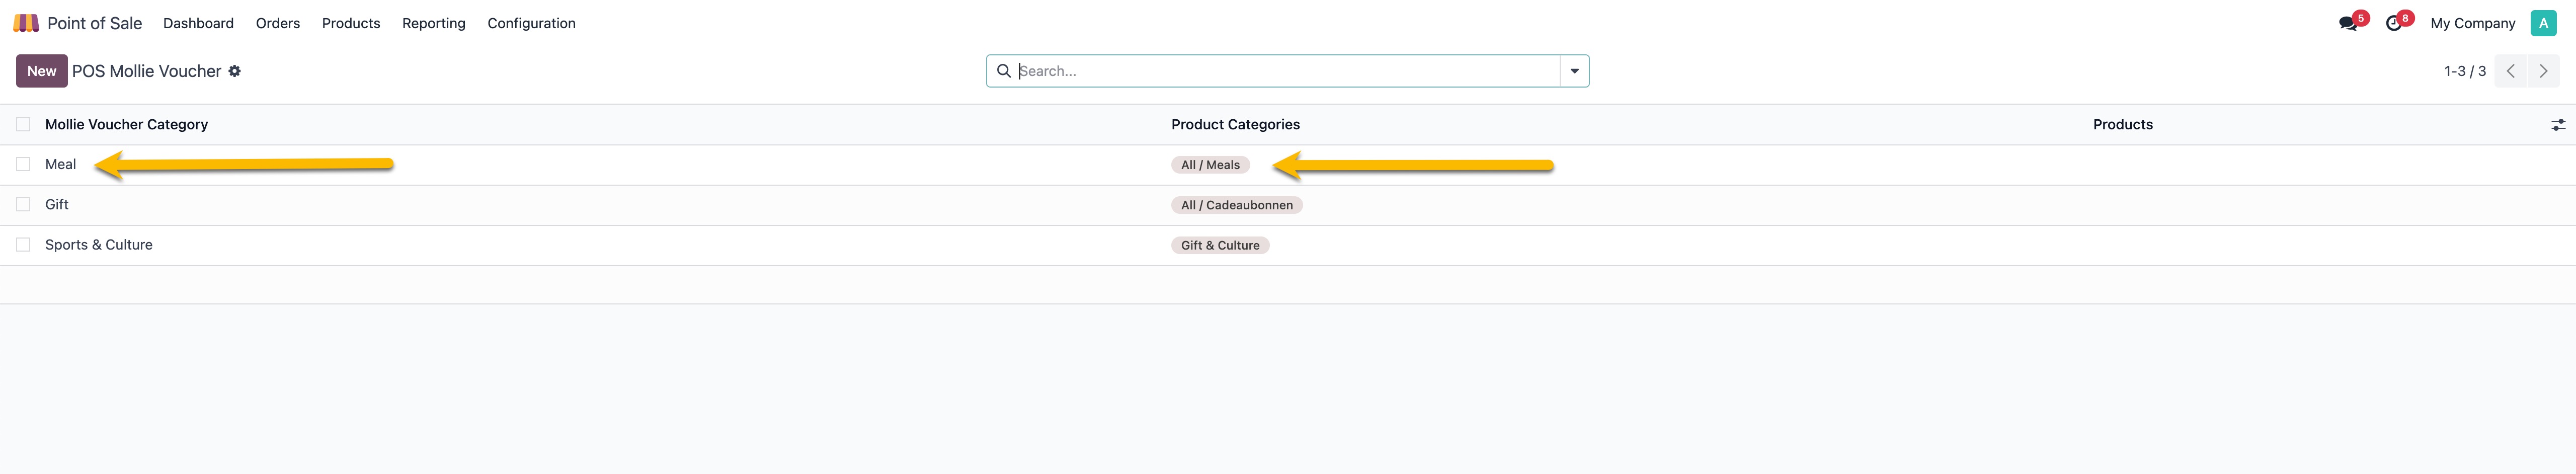Open the gear actions menu beside POS Mollie Voucher
This screenshot has width=2576, height=474.
(x=235, y=71)
